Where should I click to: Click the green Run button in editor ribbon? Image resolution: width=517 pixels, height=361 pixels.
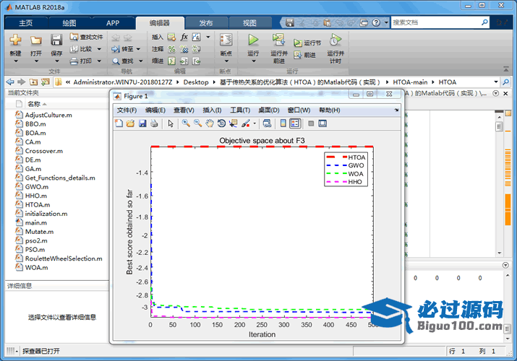pos(253,40)
